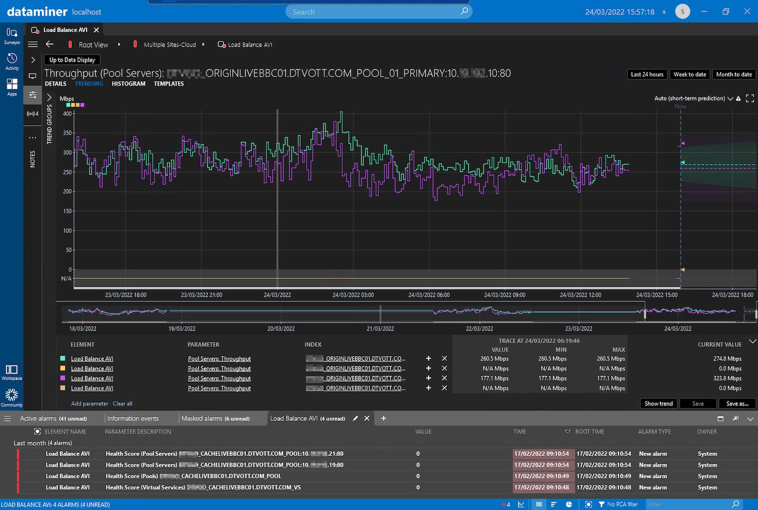
Task: Open the alarms broadcast icon showing 4
Action: coord(33,114)
